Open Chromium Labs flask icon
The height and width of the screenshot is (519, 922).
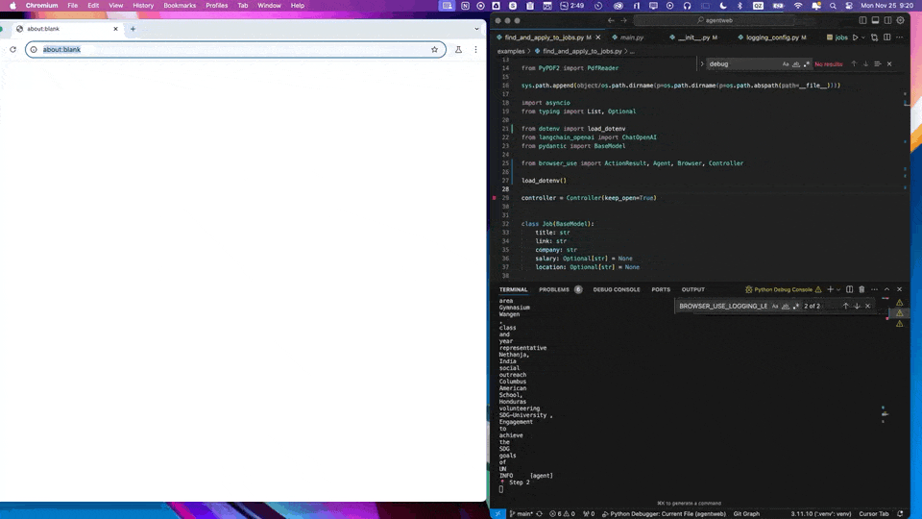(459, 49)
